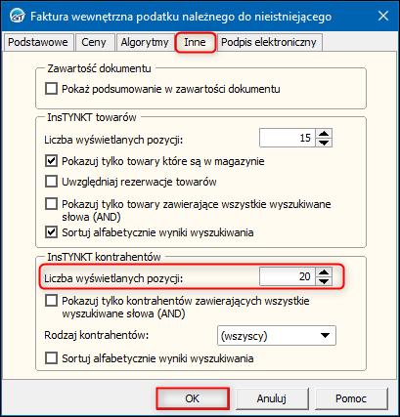This screenshot has height=417, width=400.
Task: Click the InsERT app icon in title bar
Action: point(16,16)
